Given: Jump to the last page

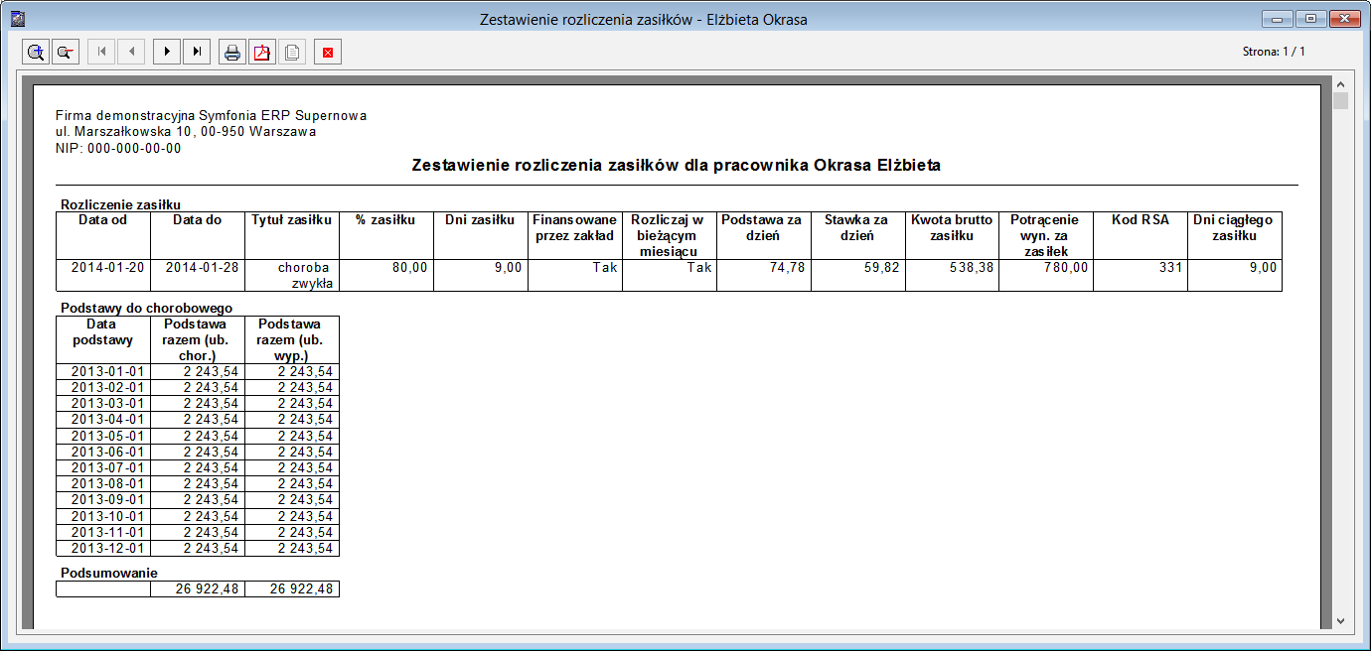Looking at the screenshot, I should [197, 53].
